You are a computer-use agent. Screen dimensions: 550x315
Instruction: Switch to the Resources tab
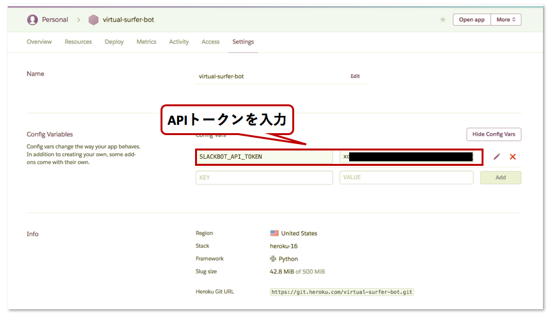[78, 42]
